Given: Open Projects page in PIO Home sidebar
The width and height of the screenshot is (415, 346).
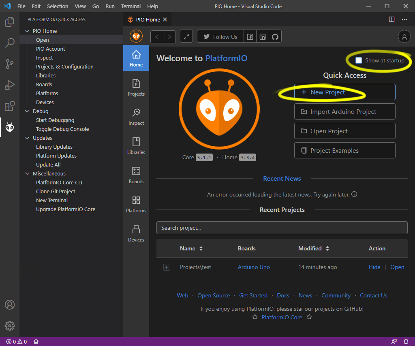Looking at the screenshot, I should (x=136, y=88).
